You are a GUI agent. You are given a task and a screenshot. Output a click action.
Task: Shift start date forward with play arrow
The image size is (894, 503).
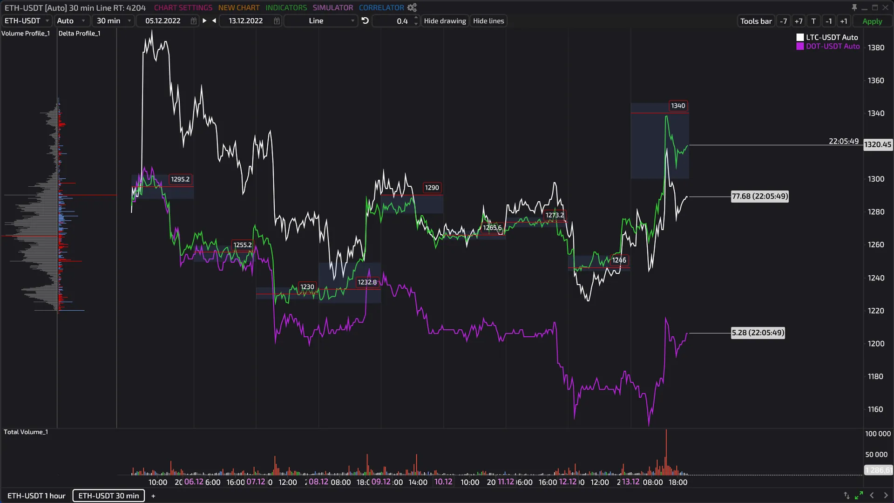(204, 21)
